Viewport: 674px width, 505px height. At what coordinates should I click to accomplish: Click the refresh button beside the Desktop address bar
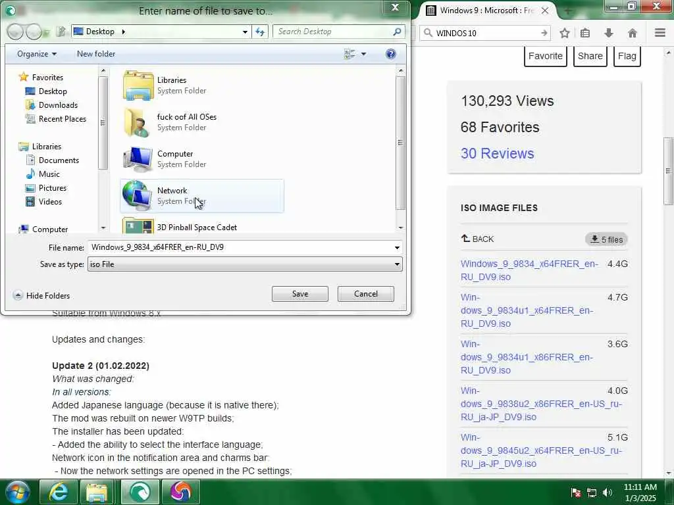click(x=260, y=32)
